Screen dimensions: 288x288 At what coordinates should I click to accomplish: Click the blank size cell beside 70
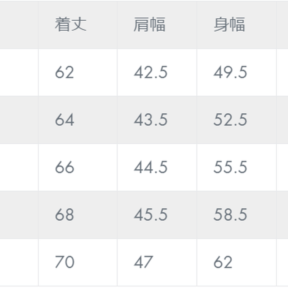[19, 262]
